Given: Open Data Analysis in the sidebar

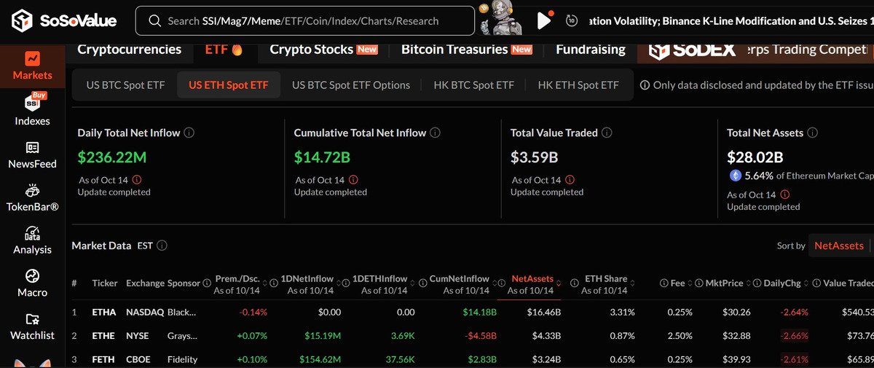Looking at the screenshot, I should (x=32, y=241).
